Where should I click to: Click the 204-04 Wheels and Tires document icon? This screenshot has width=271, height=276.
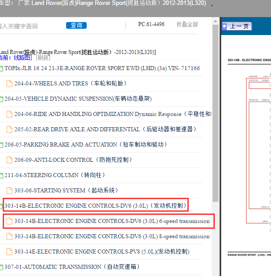click(x=9, y=84)
